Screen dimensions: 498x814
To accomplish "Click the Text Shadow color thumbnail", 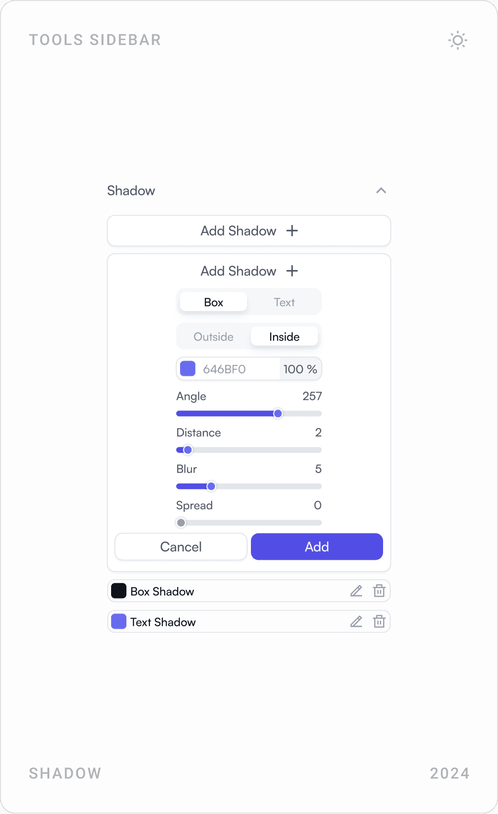I will pyautogui.click(x=118, y=622).
